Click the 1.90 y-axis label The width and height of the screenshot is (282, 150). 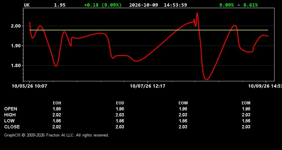point(15,46)
